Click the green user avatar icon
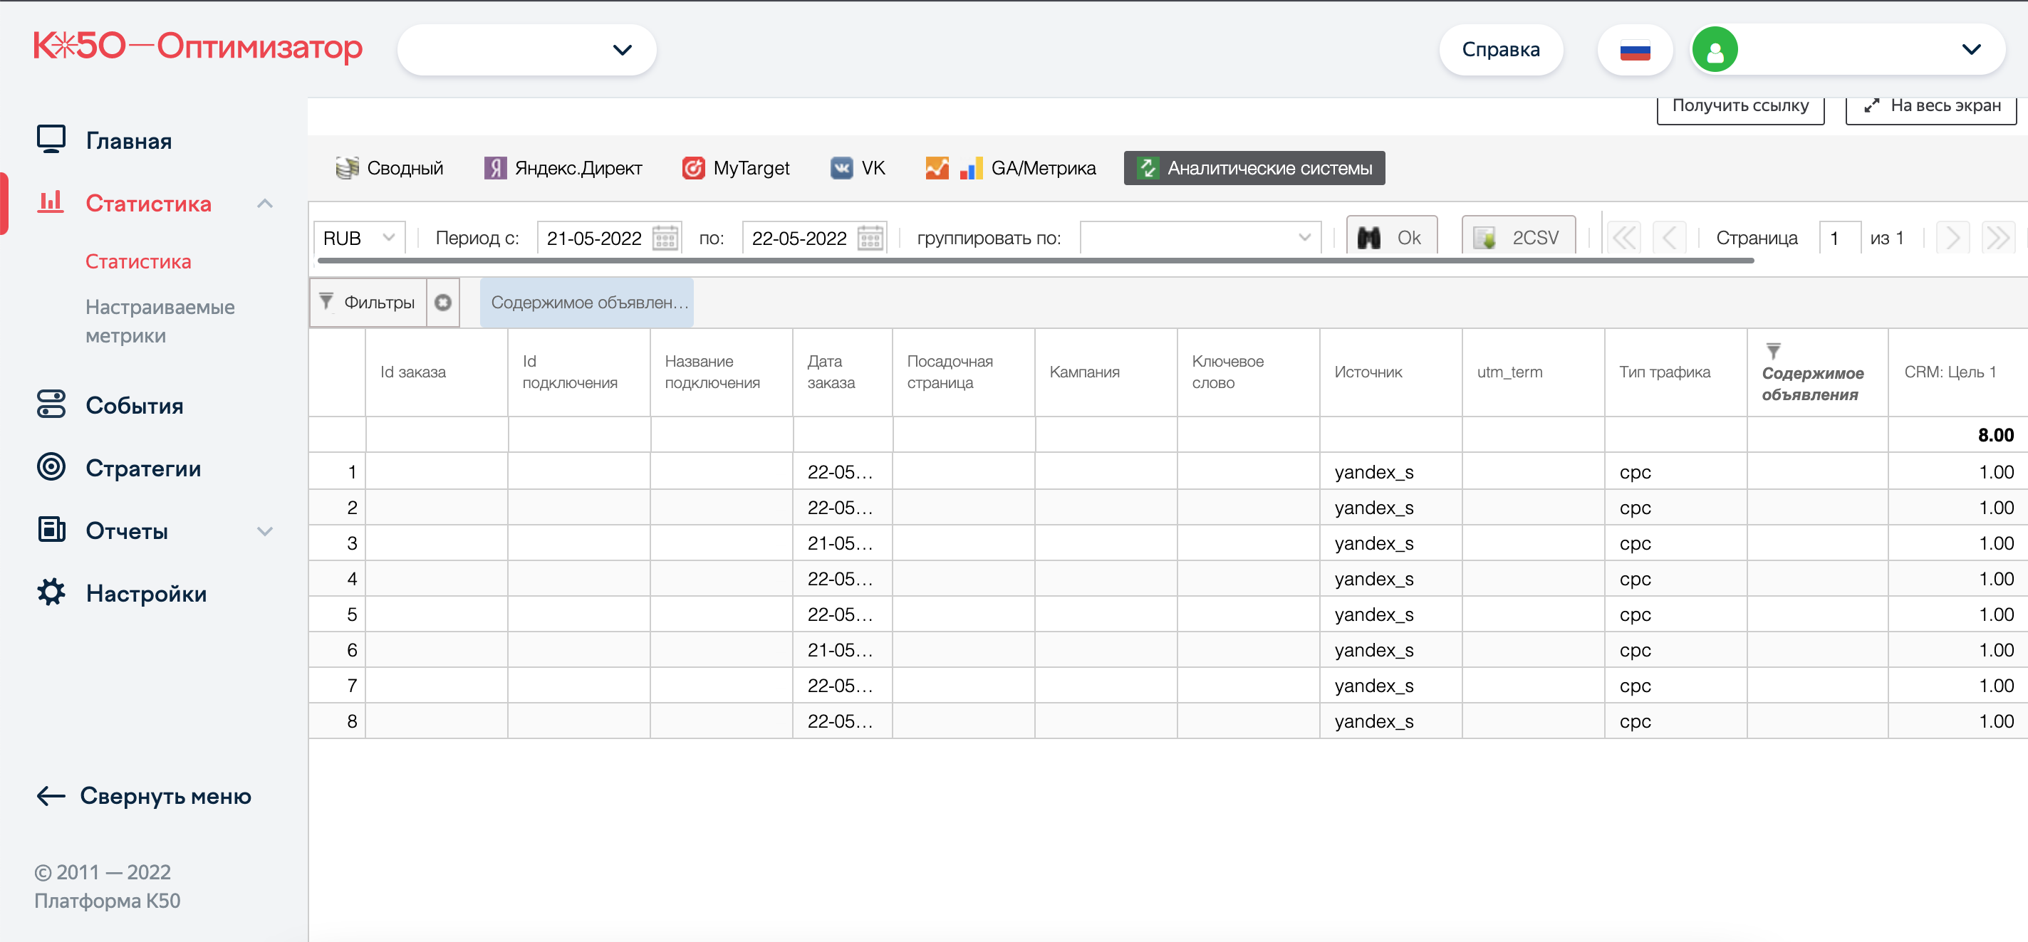 click(x=1715, y=50)
